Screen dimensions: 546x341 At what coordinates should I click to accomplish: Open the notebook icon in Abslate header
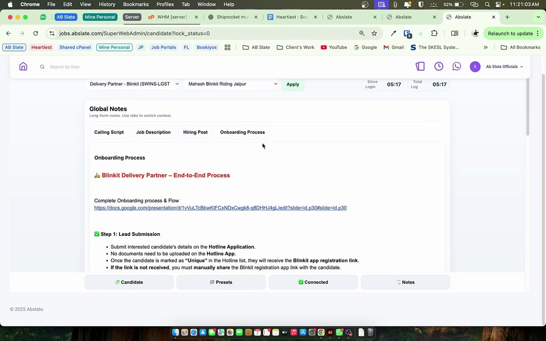click(420, 66)
